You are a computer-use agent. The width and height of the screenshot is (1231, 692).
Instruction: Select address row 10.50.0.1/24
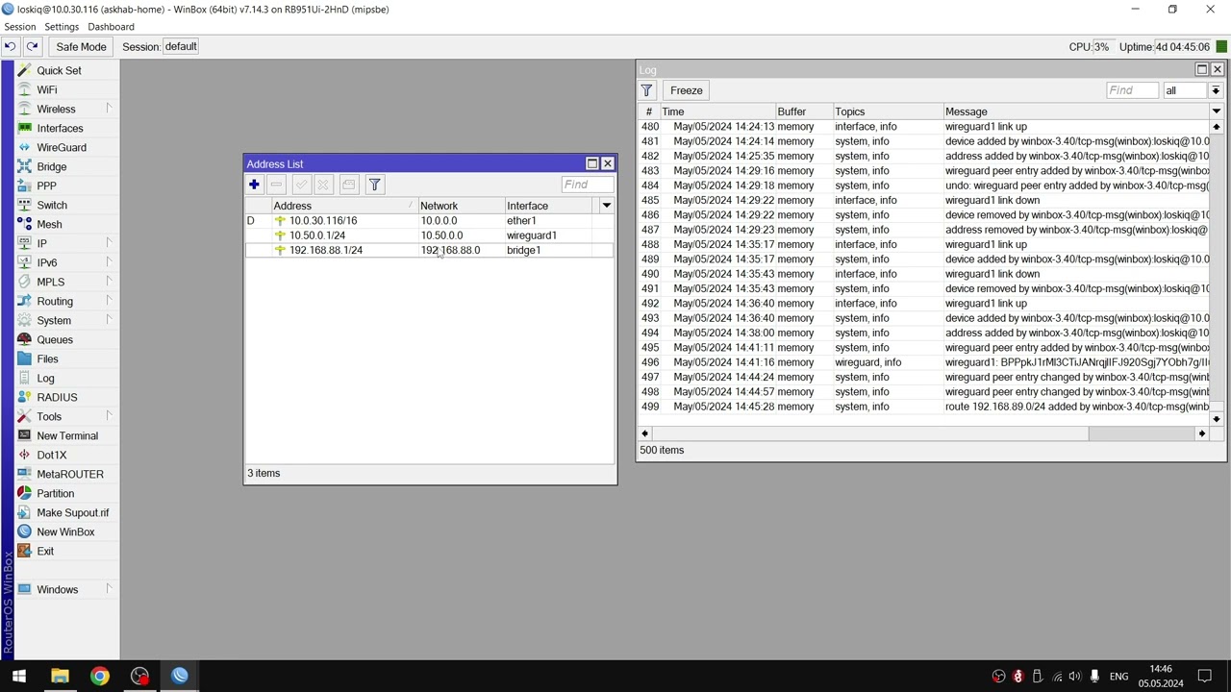coord(429,235)
